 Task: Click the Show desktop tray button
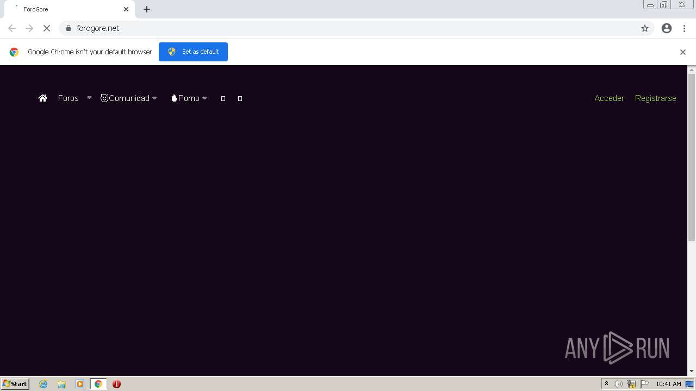690,384
